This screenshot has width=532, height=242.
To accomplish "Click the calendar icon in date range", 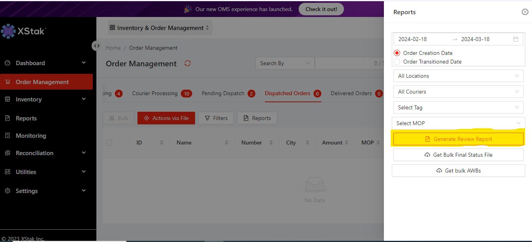I will (515, 39).
